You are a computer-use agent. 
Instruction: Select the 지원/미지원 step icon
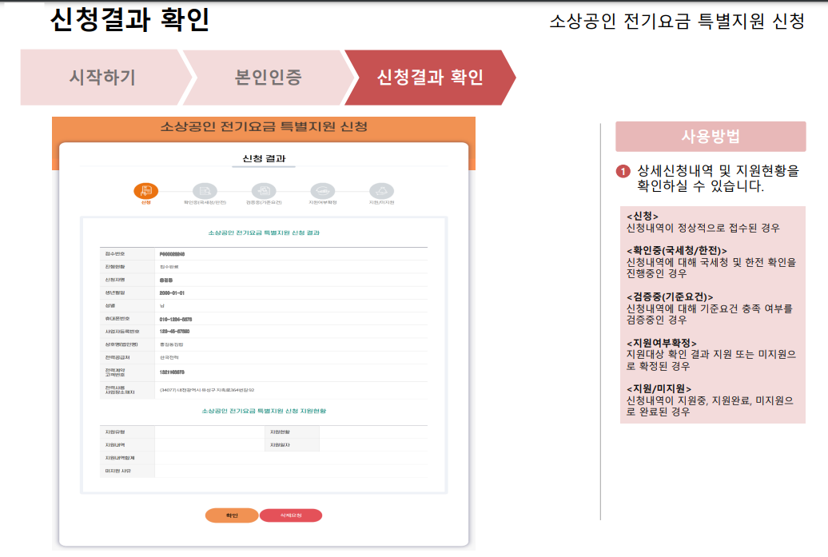381,190
